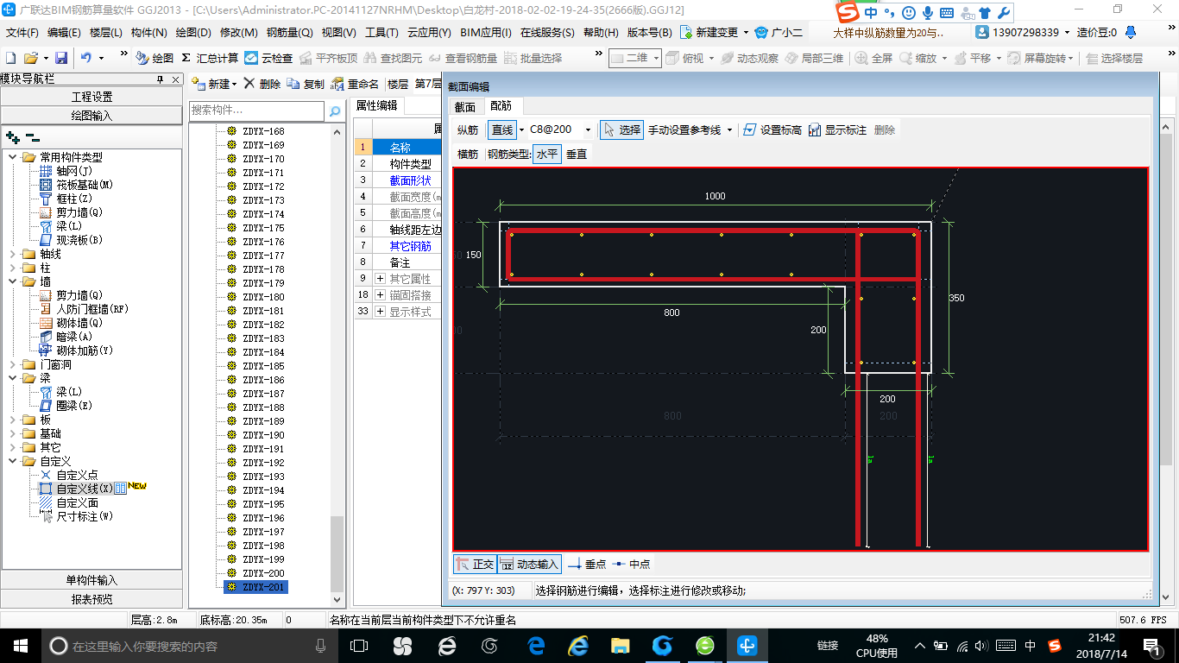
Task: Activate 动态观察 dynamic orbit
Action: [749, 58]
